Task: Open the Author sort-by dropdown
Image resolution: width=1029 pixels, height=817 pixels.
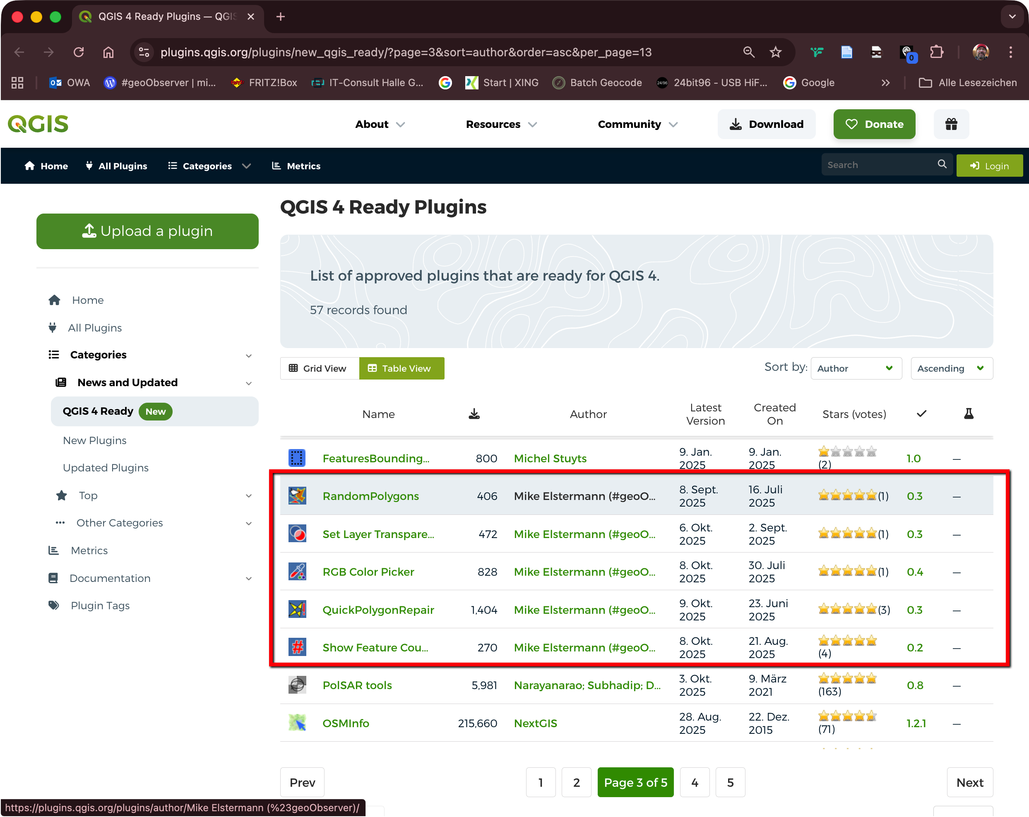Action: pos(855,368)
